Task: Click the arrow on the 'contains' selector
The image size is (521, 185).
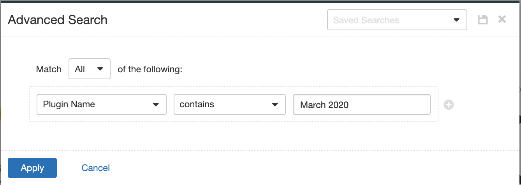Action: click(x=275, y=105)
